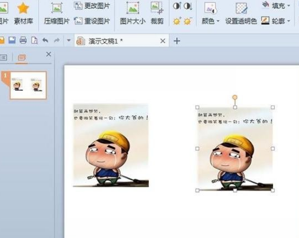Add a new document tab
Image resolution: width=299 pixels, height=238 pixels.
[x=177, y=41]
